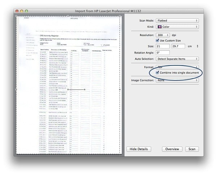
Task: Click the Size width field showing 21
Action: tap(163, 46)
